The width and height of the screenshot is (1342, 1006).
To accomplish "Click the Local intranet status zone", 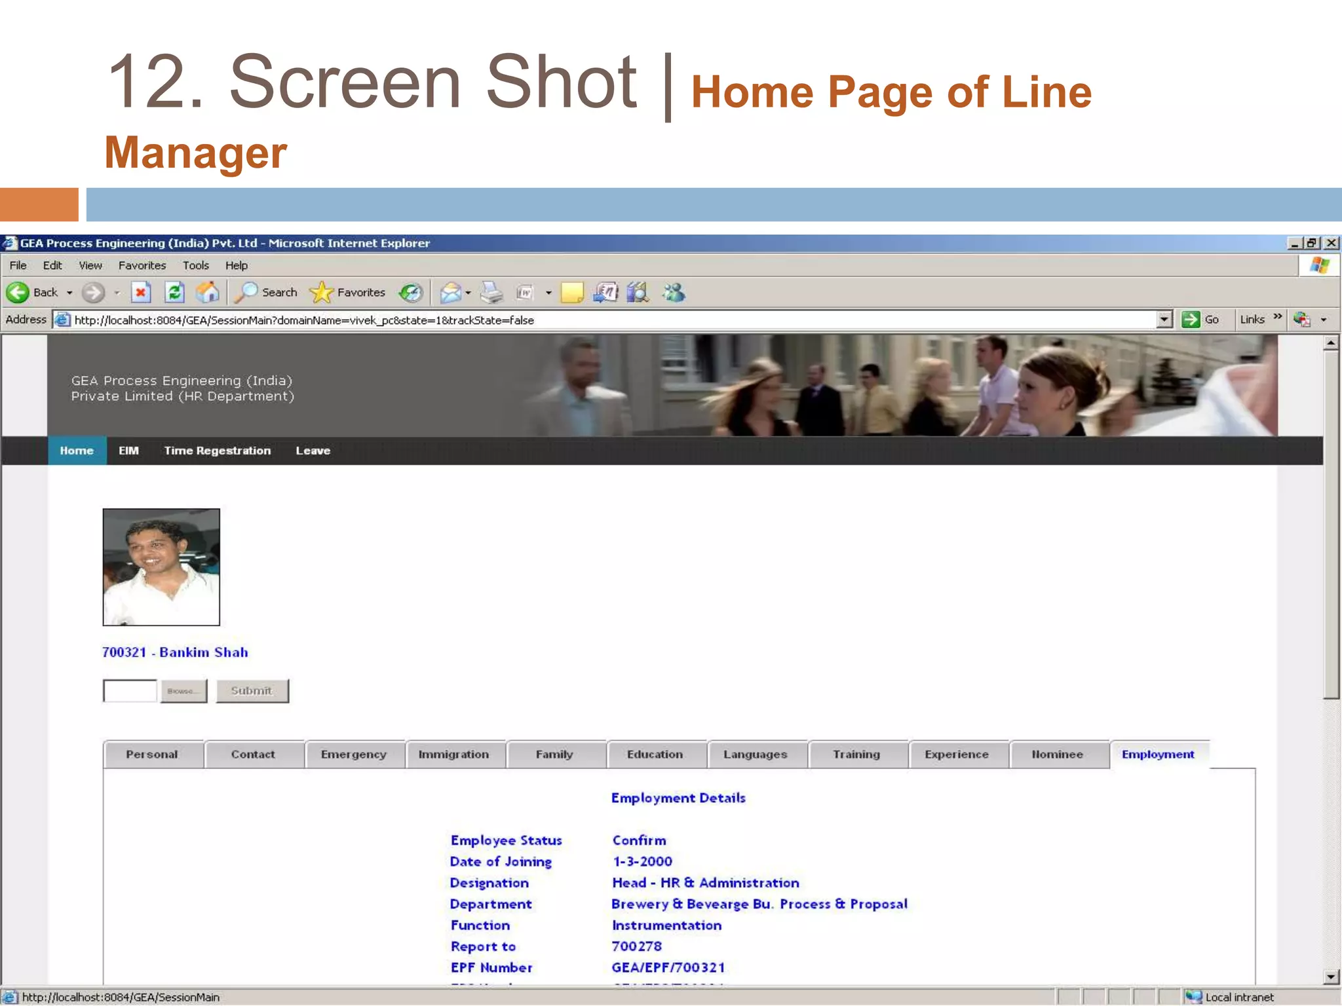I will (x=1231, y=997).
